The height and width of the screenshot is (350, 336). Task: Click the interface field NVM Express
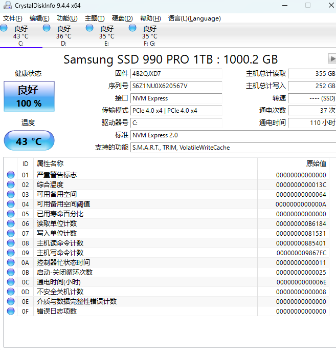click(x=176, y=98)
